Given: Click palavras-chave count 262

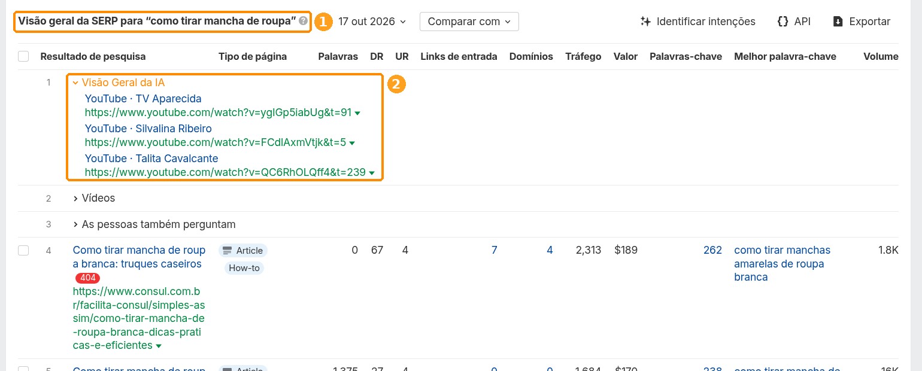Looking at the screenshot, I should tap(712, 250).
